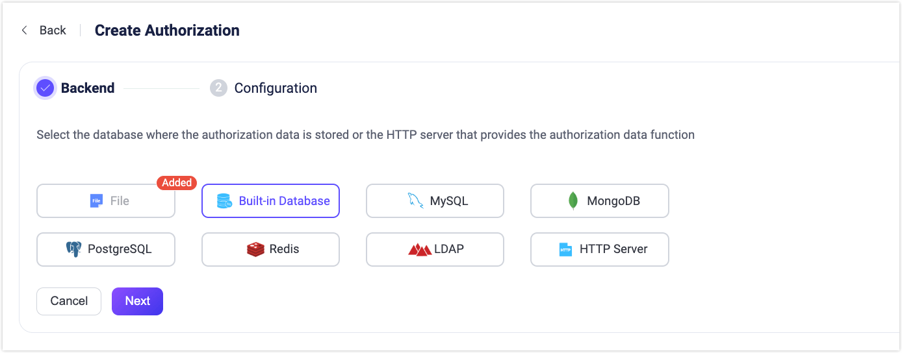
Task: Click the File backend icon
Action: (96, 201)
